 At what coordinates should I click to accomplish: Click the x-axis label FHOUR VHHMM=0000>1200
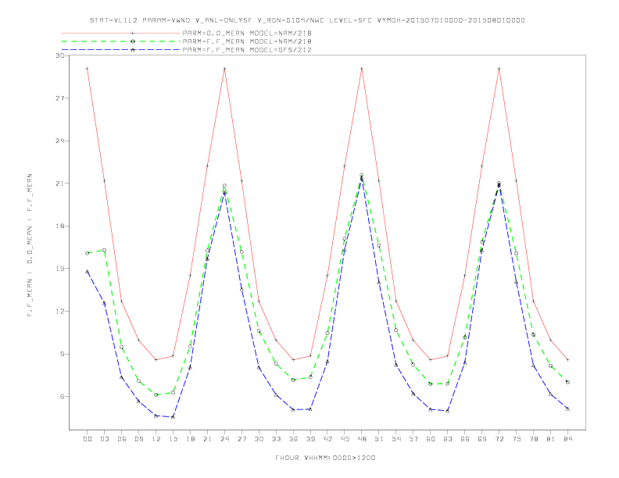coord(325,458)
